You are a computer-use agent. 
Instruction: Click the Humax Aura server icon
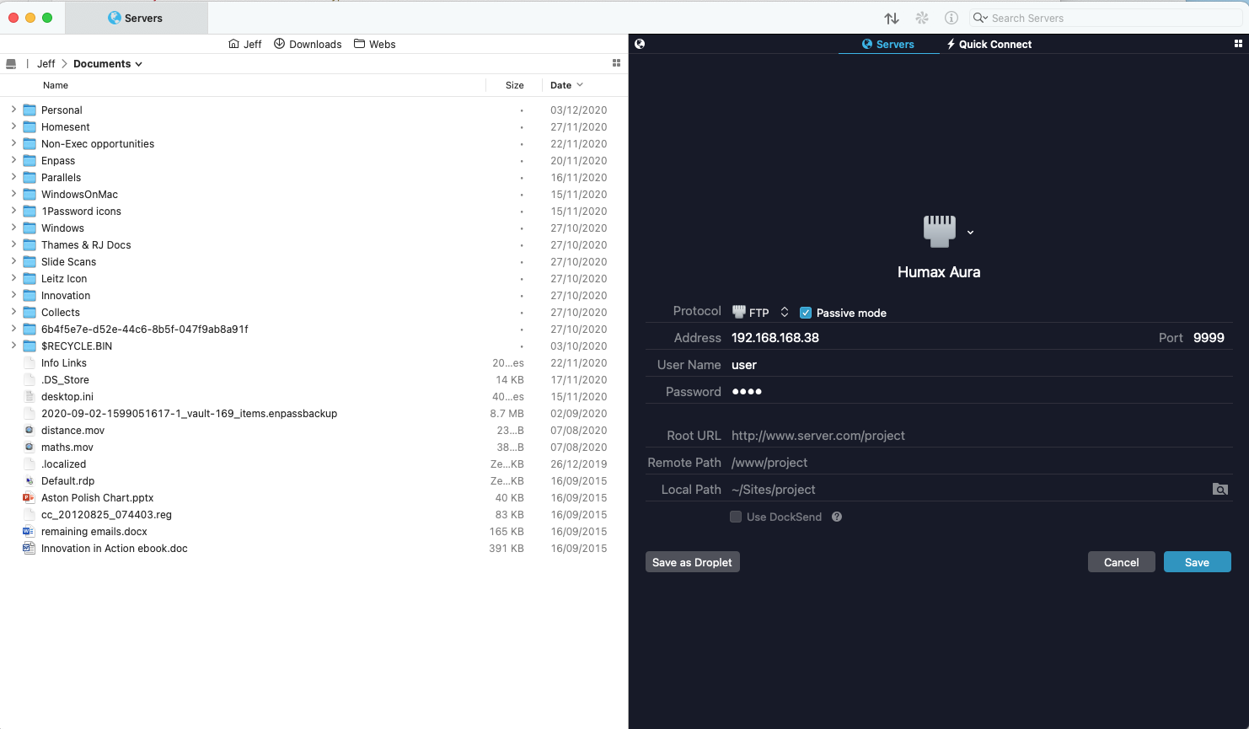[939, 231]
